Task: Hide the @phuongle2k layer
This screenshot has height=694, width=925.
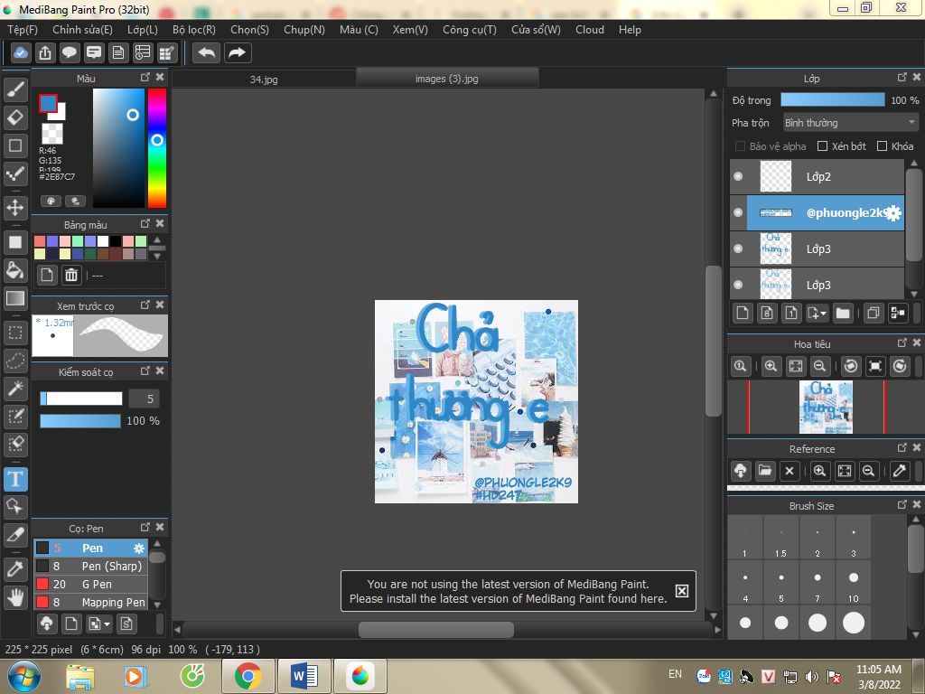Action: [x=738, y=212]
